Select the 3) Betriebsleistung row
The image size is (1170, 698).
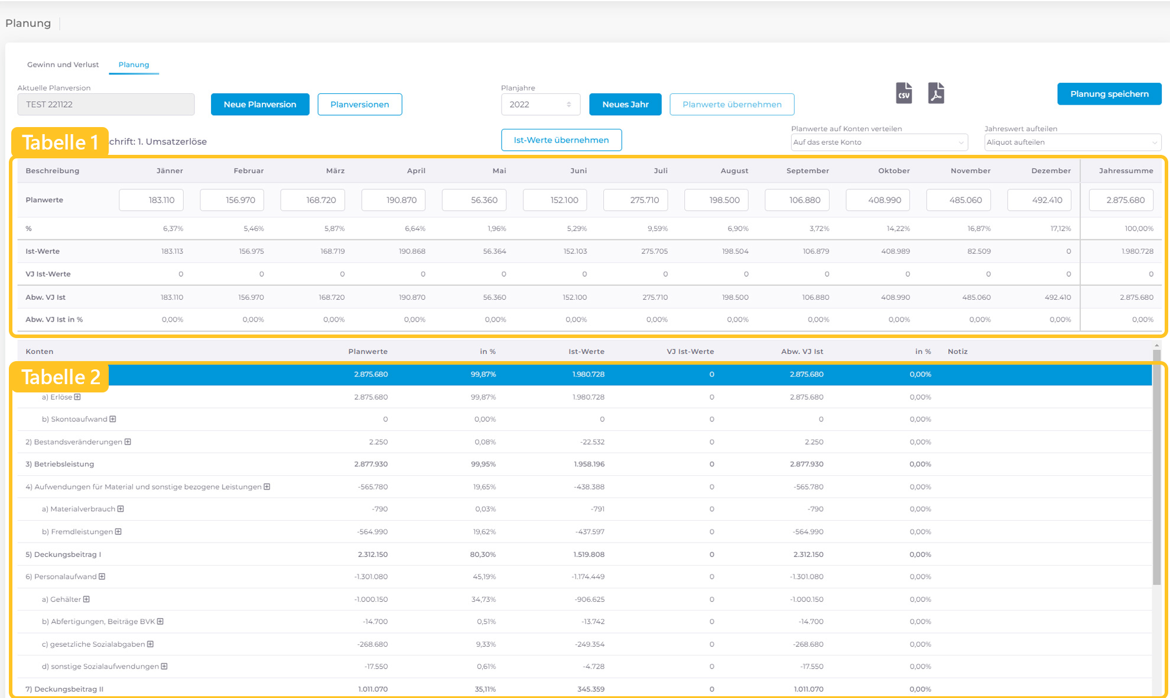[584, 465]
